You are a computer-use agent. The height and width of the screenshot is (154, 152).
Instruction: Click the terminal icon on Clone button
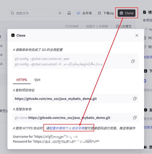(121, 13)
